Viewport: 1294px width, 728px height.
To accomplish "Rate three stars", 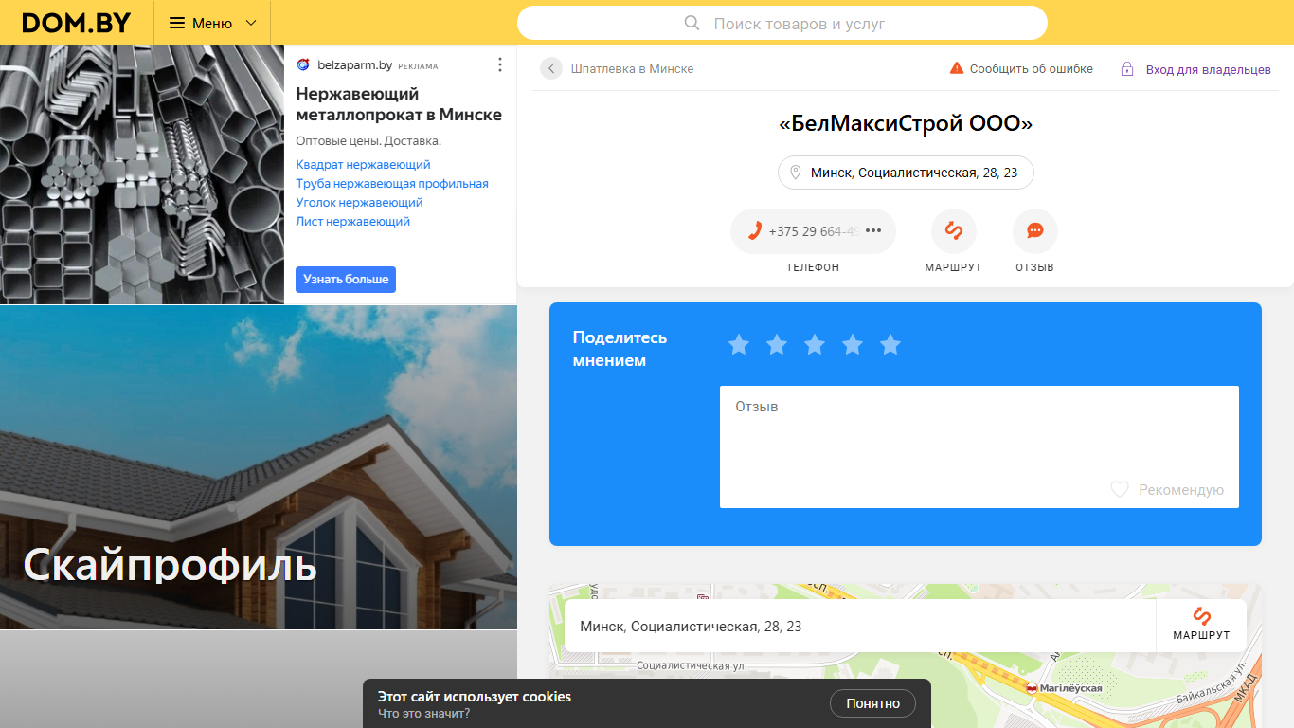I will click(815, 344).
